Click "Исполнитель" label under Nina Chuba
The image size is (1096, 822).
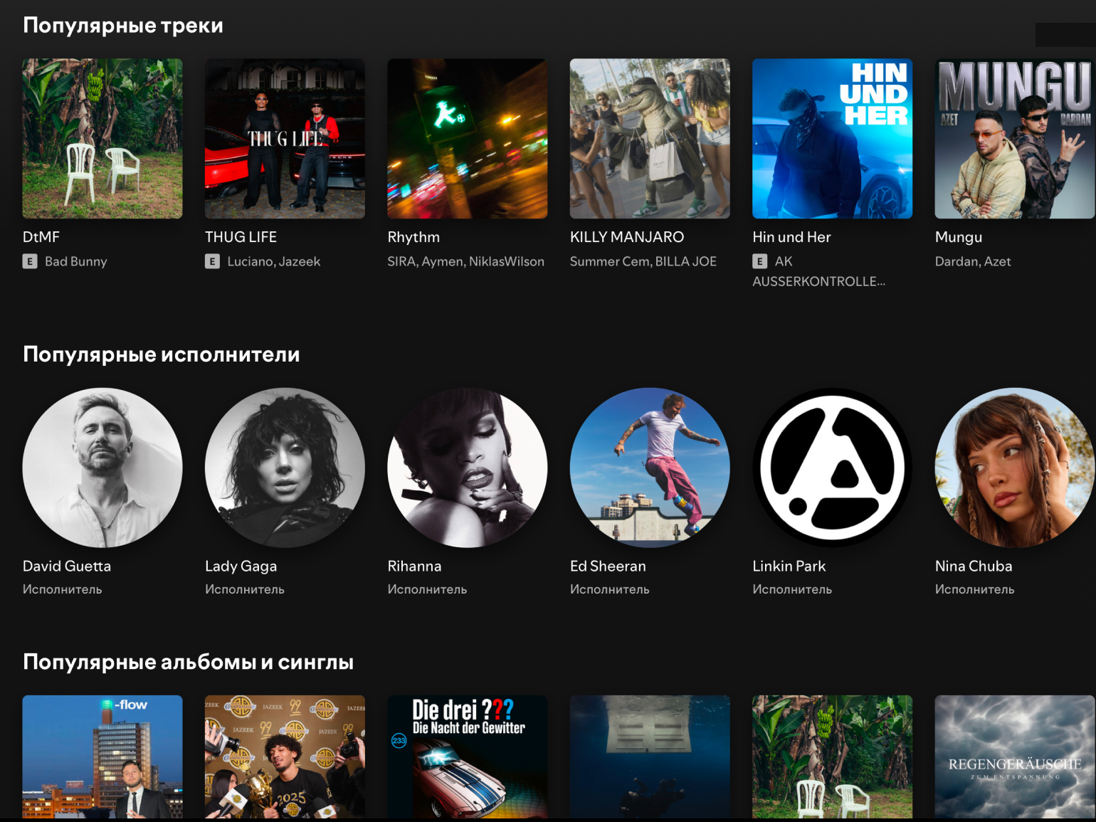click(x=975, y=589)
